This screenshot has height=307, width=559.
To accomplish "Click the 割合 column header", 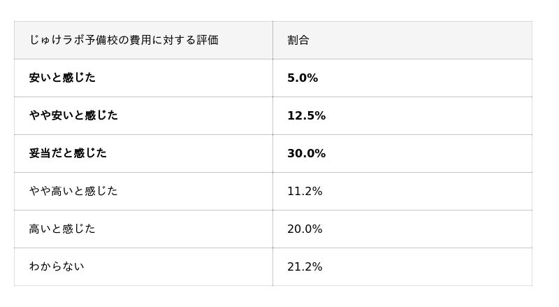I will (298, 41).
